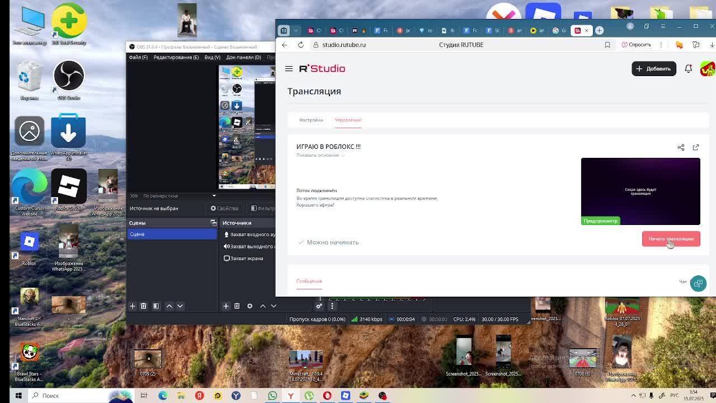
Task: Go back in the browser
Action: [x=285, y=45]
